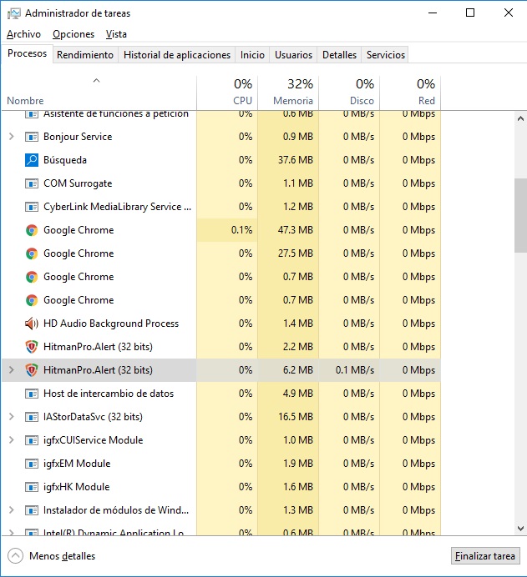Click the Host de intercambio de datos icon
527x577 pixels.
[x=32, y=394]
